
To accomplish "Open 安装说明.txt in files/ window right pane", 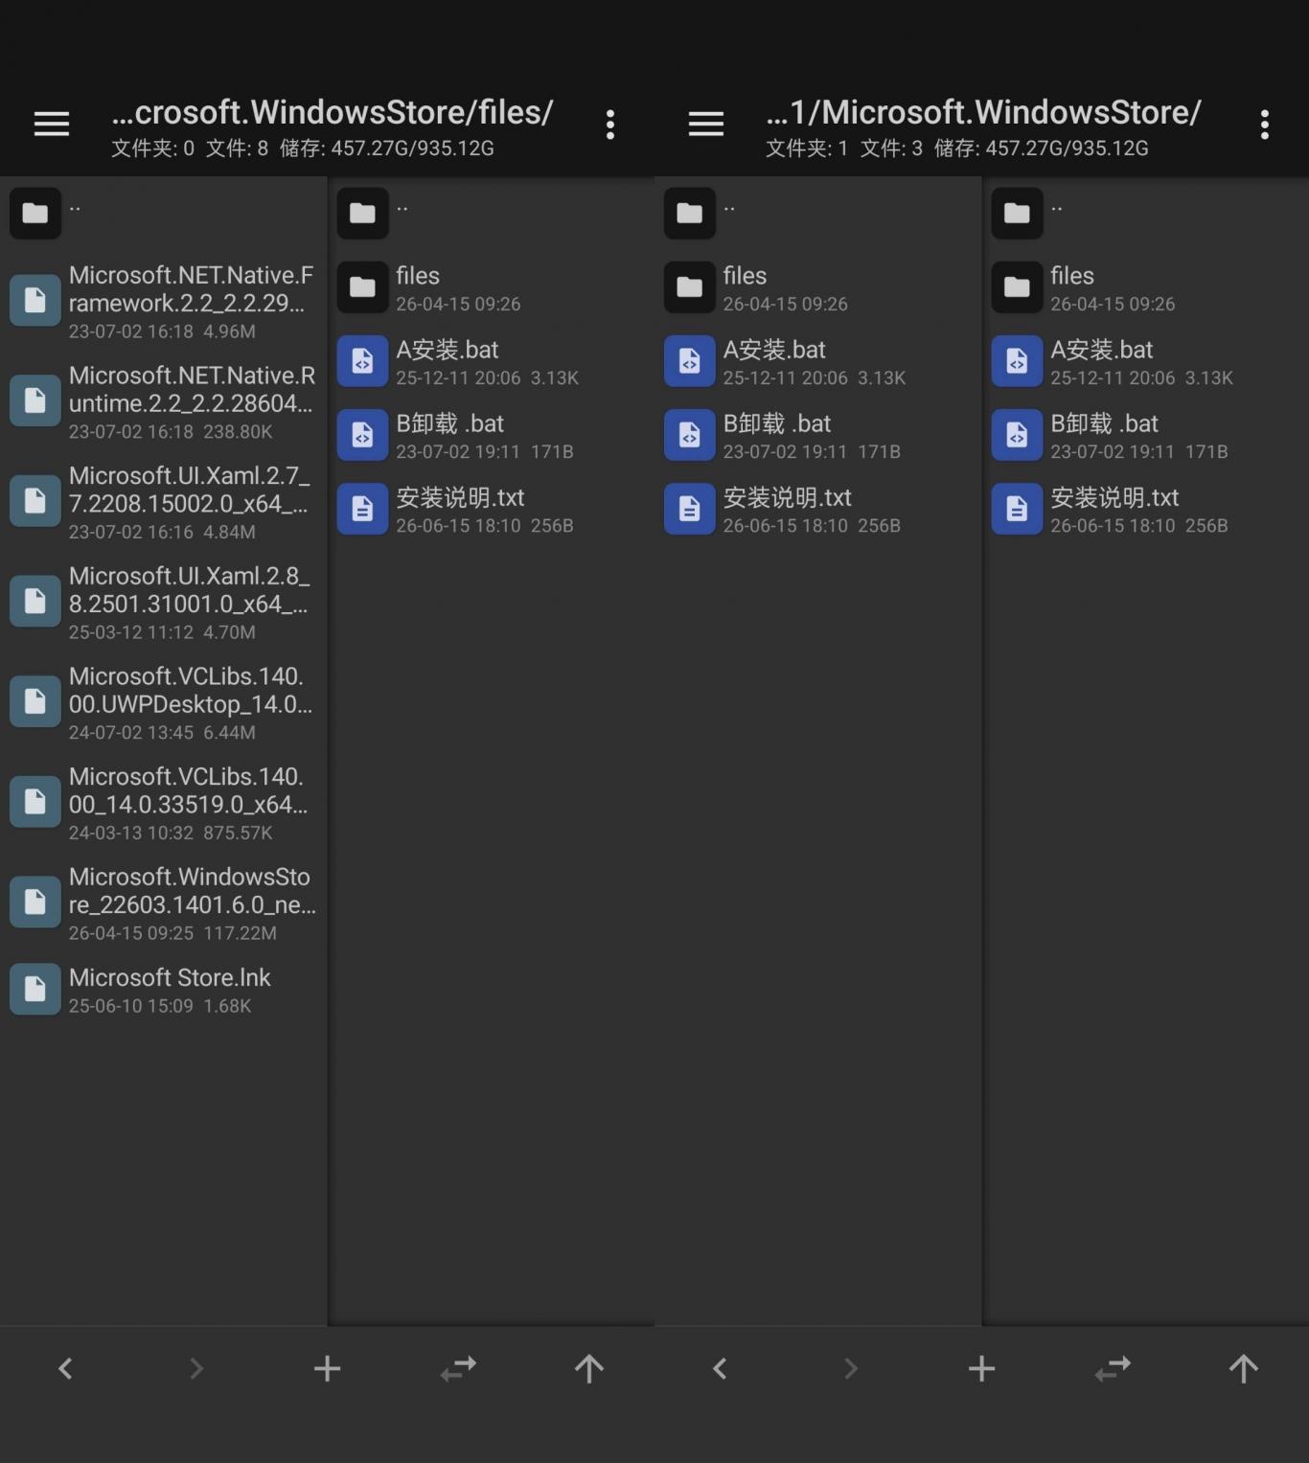I will click(491, 509).
